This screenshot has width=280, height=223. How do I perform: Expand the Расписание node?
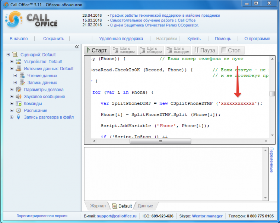pyautogui.click(x=12, y=110)
